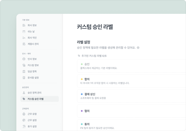
Task: Click the 기본 정보 section header
Action: [26, 20]
